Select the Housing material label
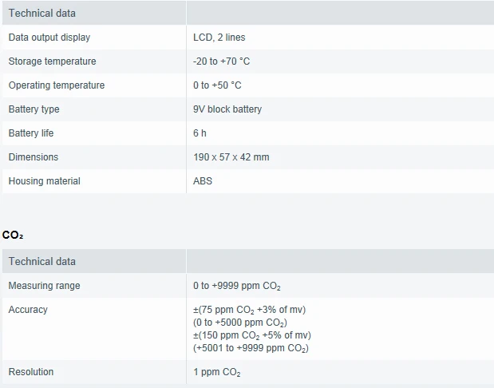This screenshot has height=388, width=494. 45,181
